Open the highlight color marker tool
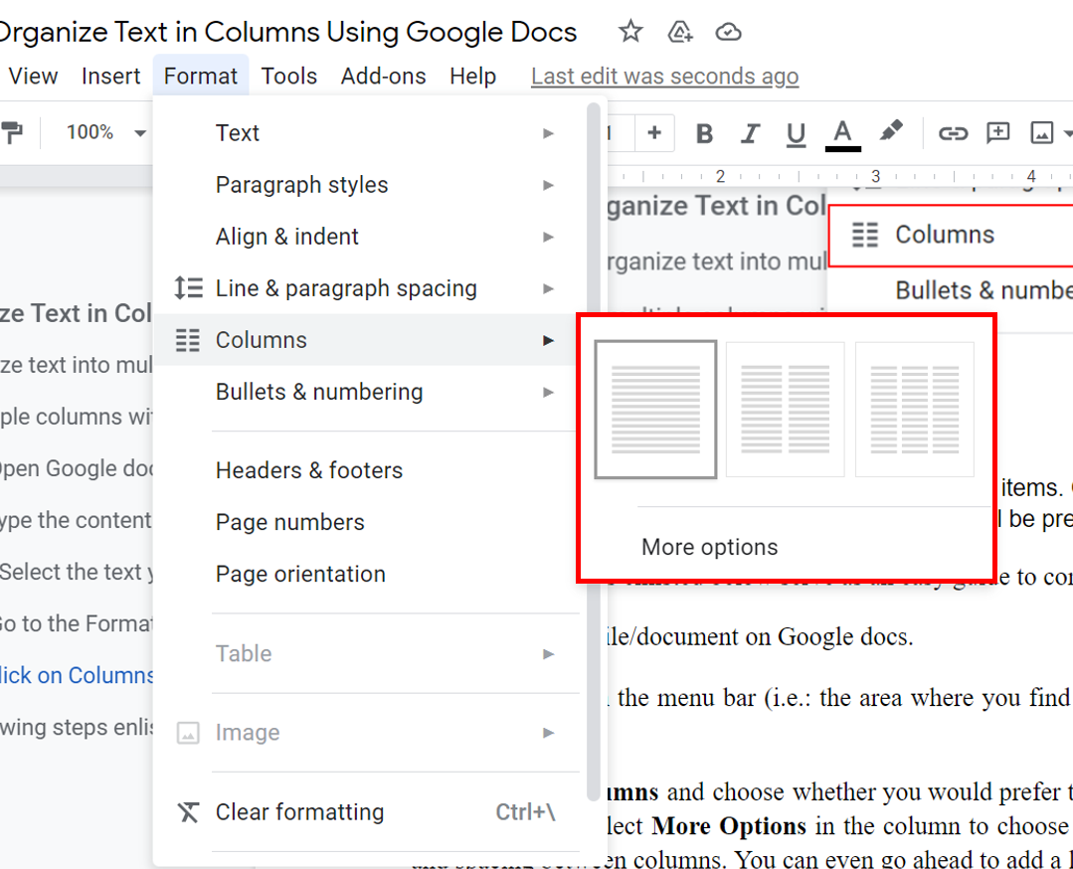The width and height of the screenshot is (1073, 869). pyautogui.click(x=890, y=131)
